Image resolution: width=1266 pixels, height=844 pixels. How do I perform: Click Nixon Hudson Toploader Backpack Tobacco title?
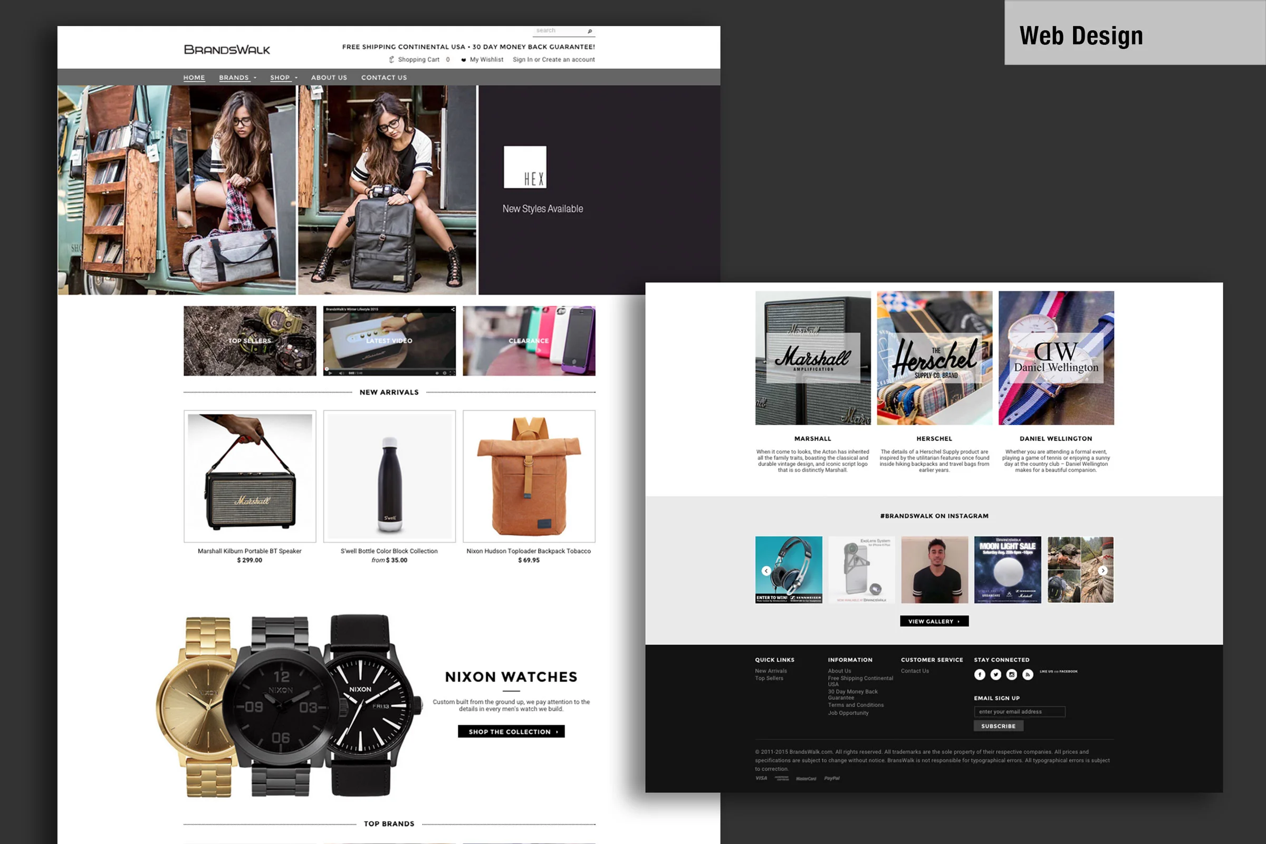[x=529, y=551]
